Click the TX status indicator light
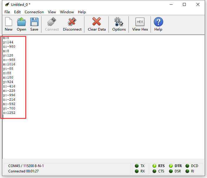The image size is (207, 178). click(x=137, y=166)
